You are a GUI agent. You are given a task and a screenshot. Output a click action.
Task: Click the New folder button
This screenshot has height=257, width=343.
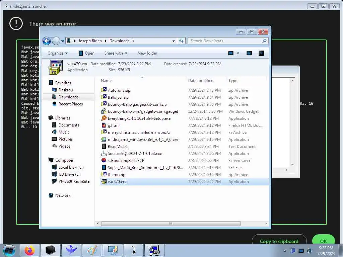pyautogui.click(x=147, y=53)
